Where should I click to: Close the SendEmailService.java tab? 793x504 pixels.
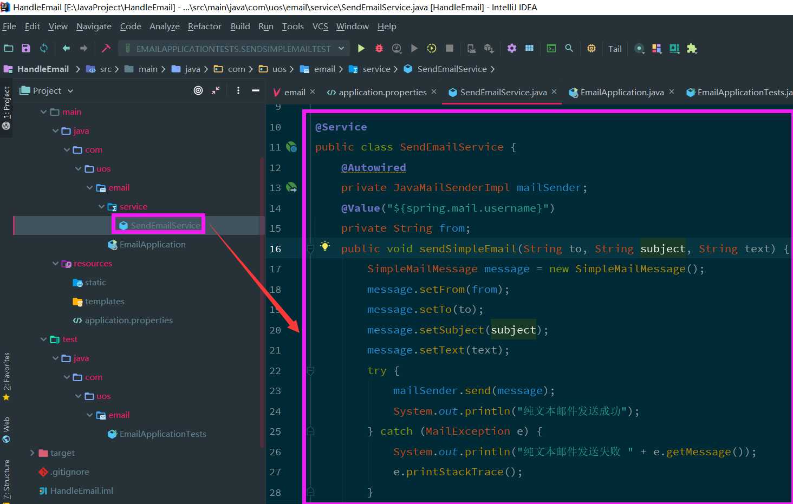tap(554, 92)
